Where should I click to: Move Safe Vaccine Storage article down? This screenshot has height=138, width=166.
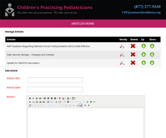click(152, 54)
